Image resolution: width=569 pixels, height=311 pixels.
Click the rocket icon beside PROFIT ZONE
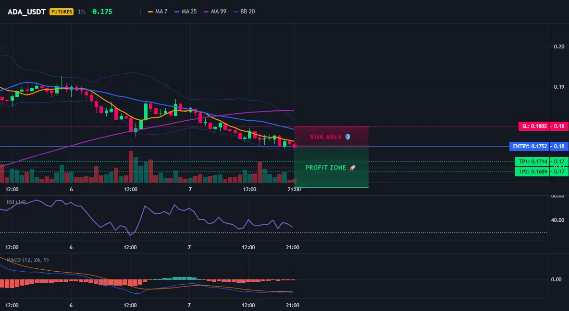pos(352,168)
